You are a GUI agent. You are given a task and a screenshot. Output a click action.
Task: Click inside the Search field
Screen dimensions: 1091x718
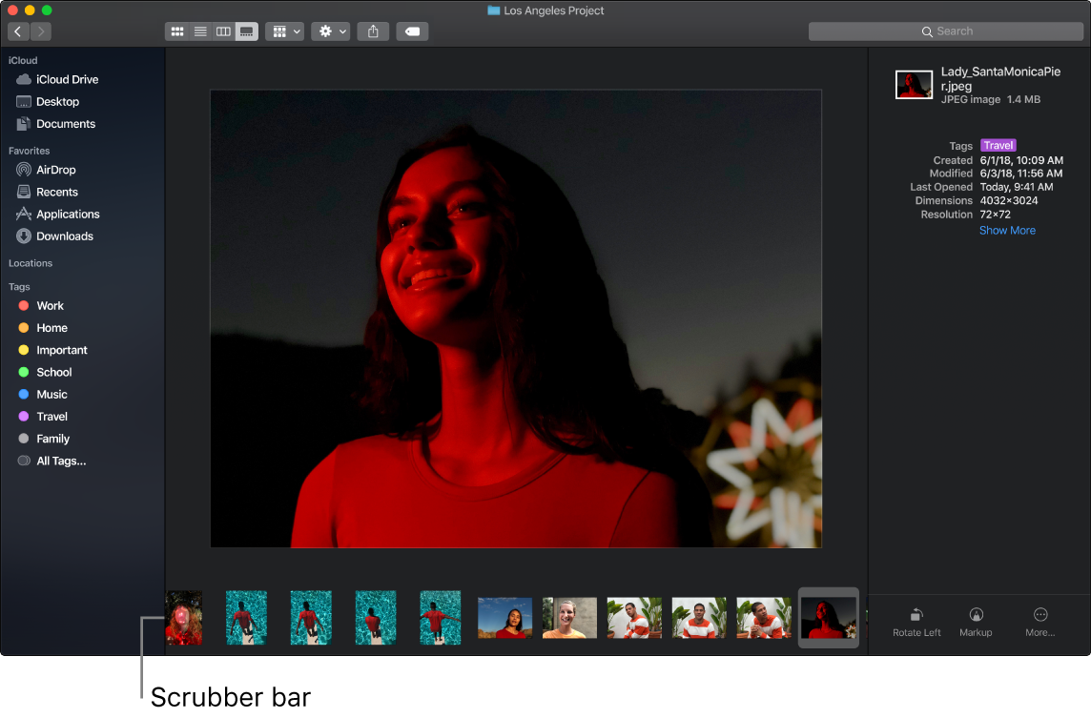(946, 31)
